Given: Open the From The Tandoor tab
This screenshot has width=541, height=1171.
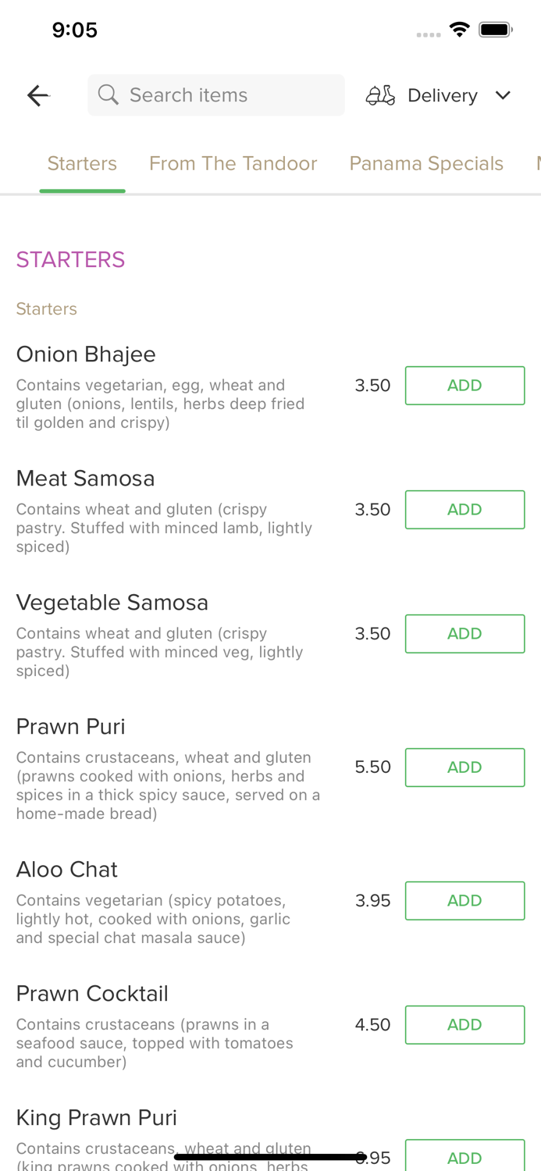Looking at the screenshot, I should point(233,163).
